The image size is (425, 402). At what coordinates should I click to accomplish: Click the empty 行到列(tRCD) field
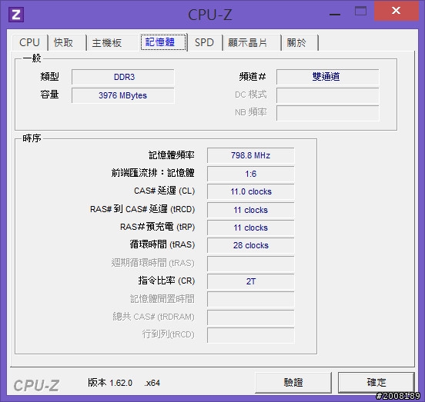click(251, 335)
